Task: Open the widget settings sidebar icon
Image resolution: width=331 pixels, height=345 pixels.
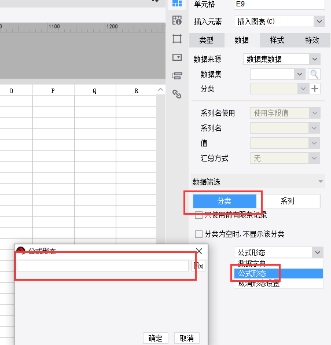Action: (x=177, y=57)
